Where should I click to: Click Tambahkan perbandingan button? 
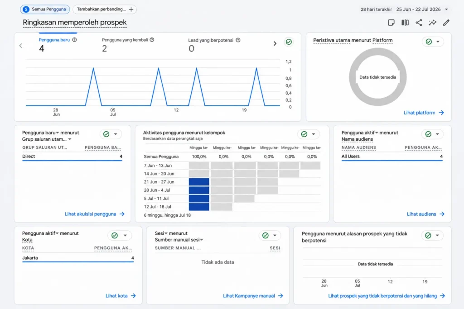coord(105,9)
